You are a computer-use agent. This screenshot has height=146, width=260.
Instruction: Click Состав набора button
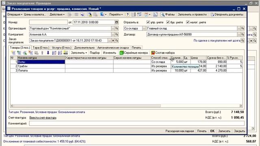point(163,53)
